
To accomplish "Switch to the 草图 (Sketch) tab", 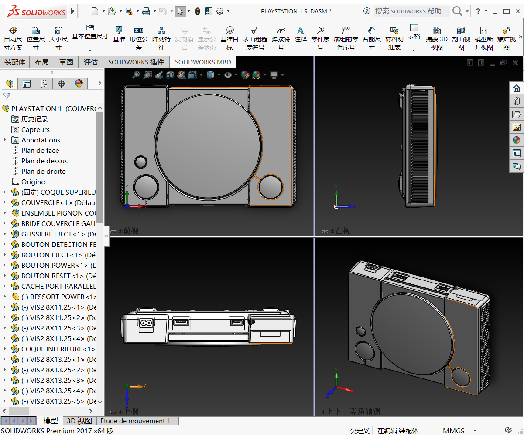I will [x=66, y=62].
